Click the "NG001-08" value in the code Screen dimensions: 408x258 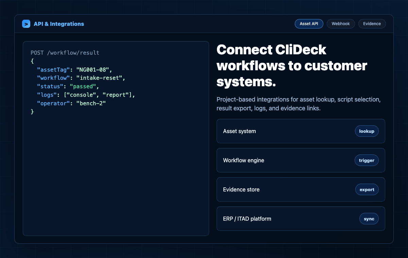(x=92, y=70)
